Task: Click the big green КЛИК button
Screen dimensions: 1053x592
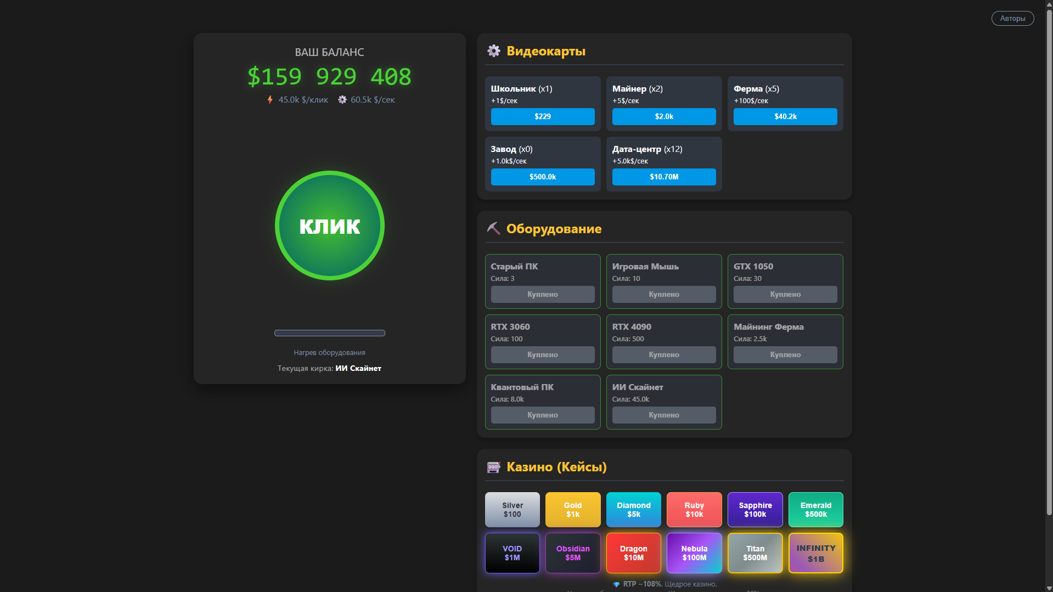Action: tap(329, 225)
